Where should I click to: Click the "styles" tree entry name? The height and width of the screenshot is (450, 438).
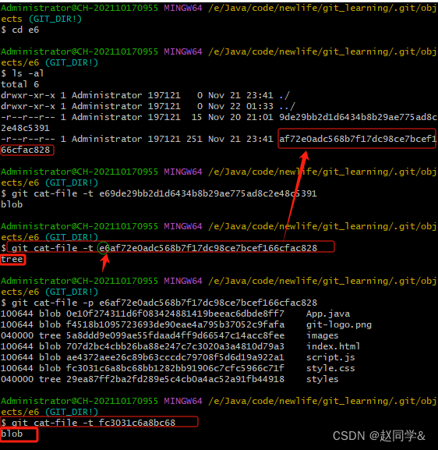(323, 379)
